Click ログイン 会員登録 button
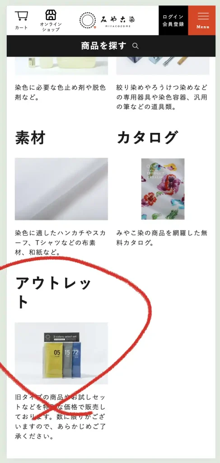This screenshot has width=220, height=463. pos(173,20)
